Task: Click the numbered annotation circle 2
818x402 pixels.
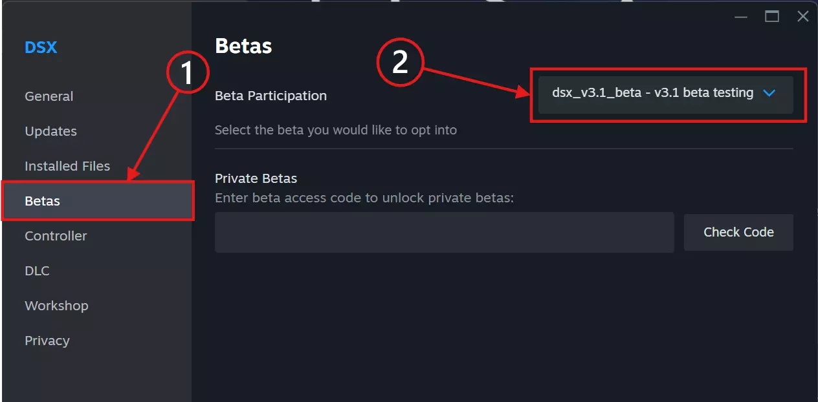Action: [400, 63]
